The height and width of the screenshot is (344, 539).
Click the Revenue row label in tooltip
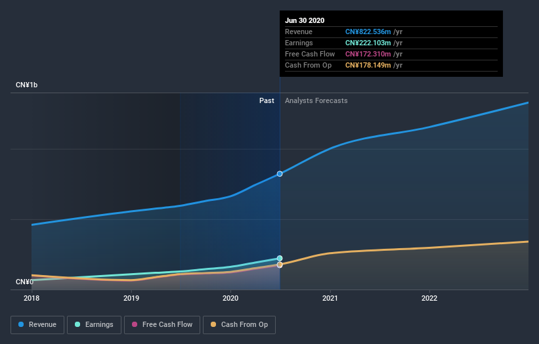pyautogui.click(x=299, y=32)
